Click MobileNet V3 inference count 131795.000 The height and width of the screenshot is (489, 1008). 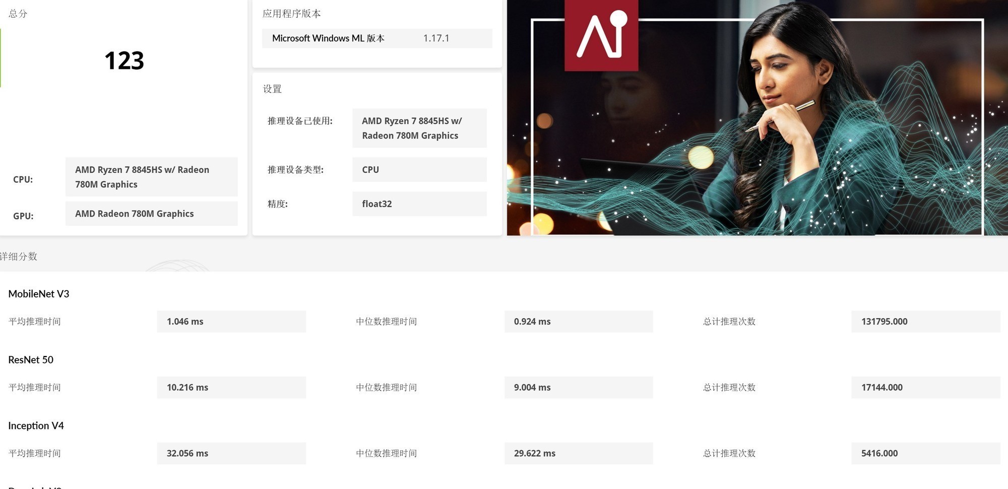[926, 321]
